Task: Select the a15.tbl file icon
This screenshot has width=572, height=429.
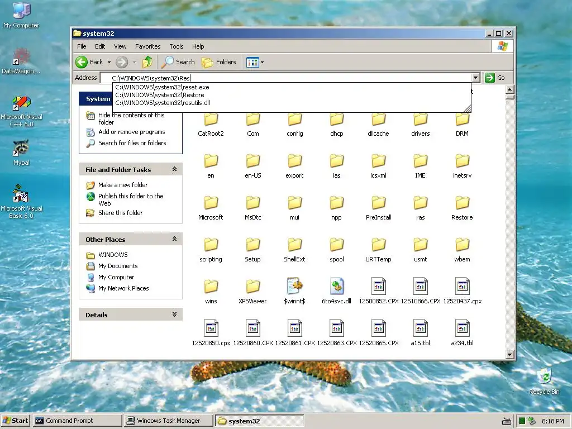Action: pyautogui.click(x=420, y=328)
